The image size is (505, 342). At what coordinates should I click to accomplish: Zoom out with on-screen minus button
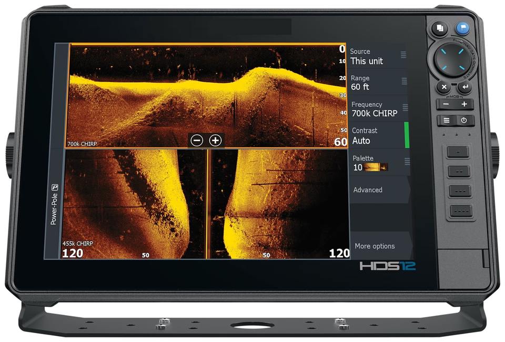click(197, 140)
